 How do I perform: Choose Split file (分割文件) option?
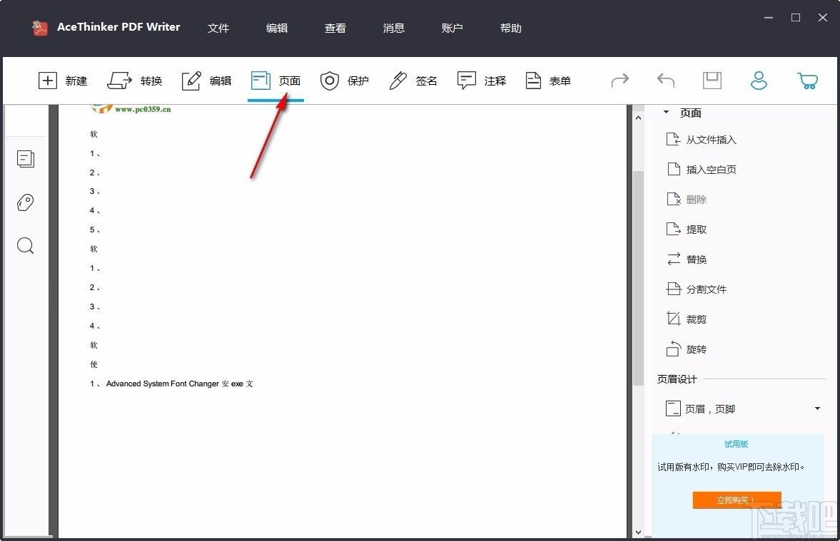[696, 289]
